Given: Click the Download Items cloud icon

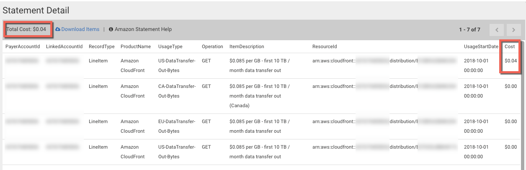Looking at the screenshot, I should (x=58, y=29).
